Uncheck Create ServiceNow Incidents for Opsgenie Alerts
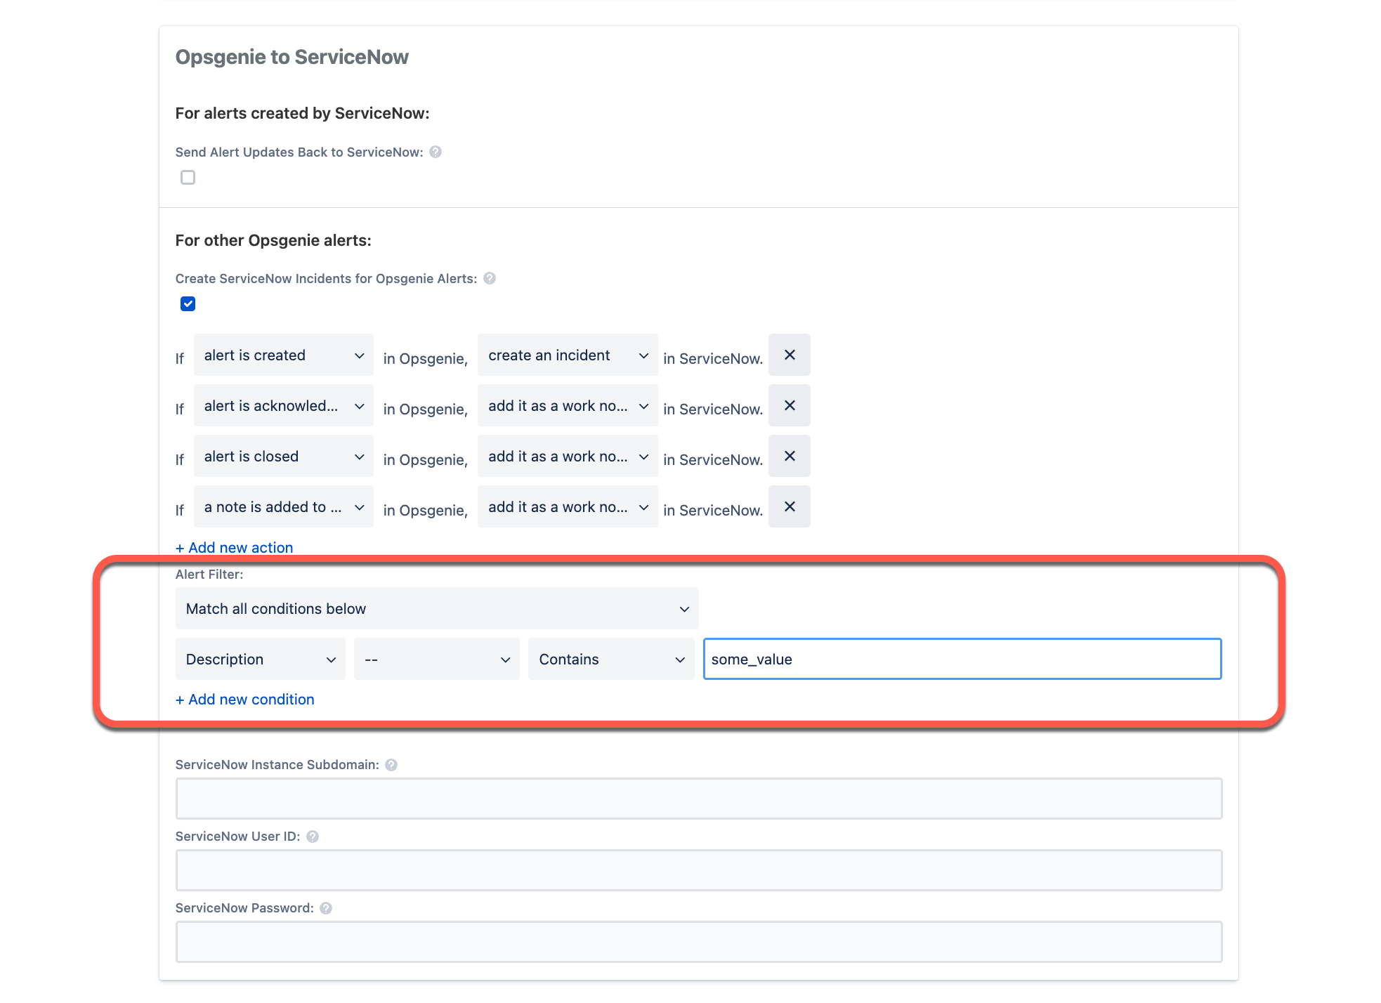Viewport: 1381px width, 1003px height. click(x=188, y=303)
